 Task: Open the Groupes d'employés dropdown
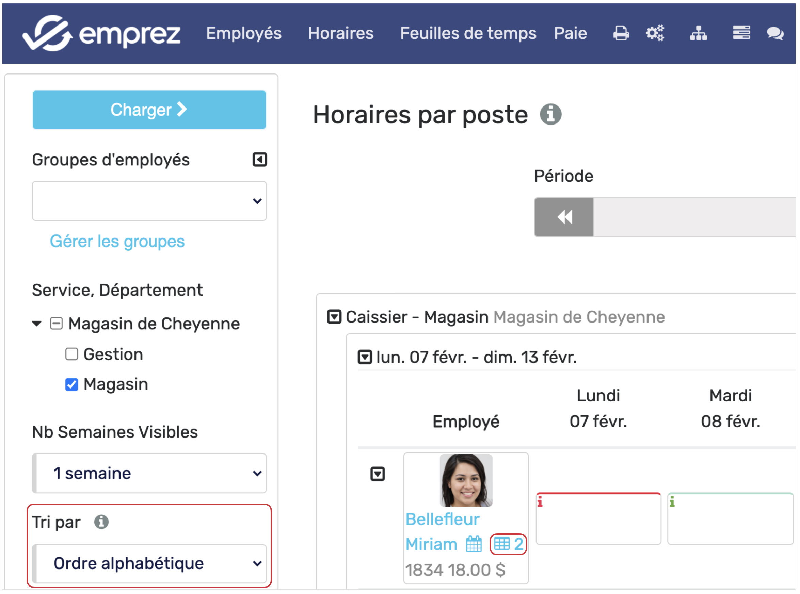(x=149, y=201)
